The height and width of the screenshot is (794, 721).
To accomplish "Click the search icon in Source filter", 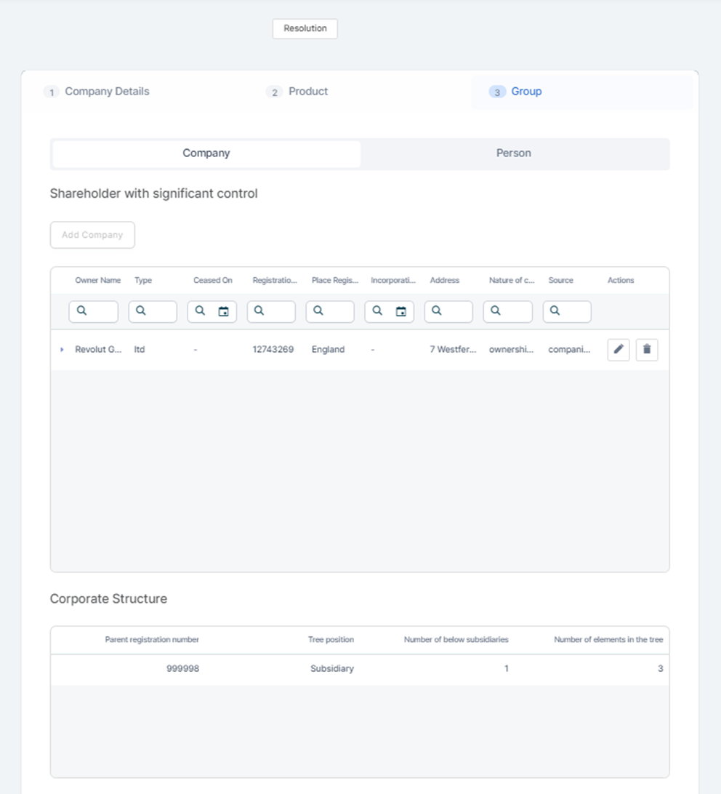I will (x=555, y=311).
